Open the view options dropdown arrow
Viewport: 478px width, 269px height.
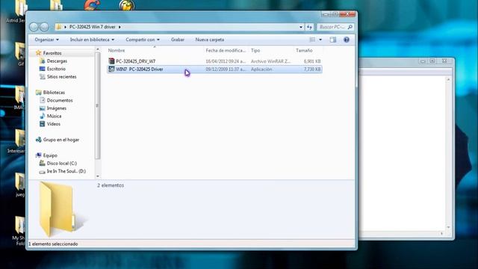[x=320, y=40]
